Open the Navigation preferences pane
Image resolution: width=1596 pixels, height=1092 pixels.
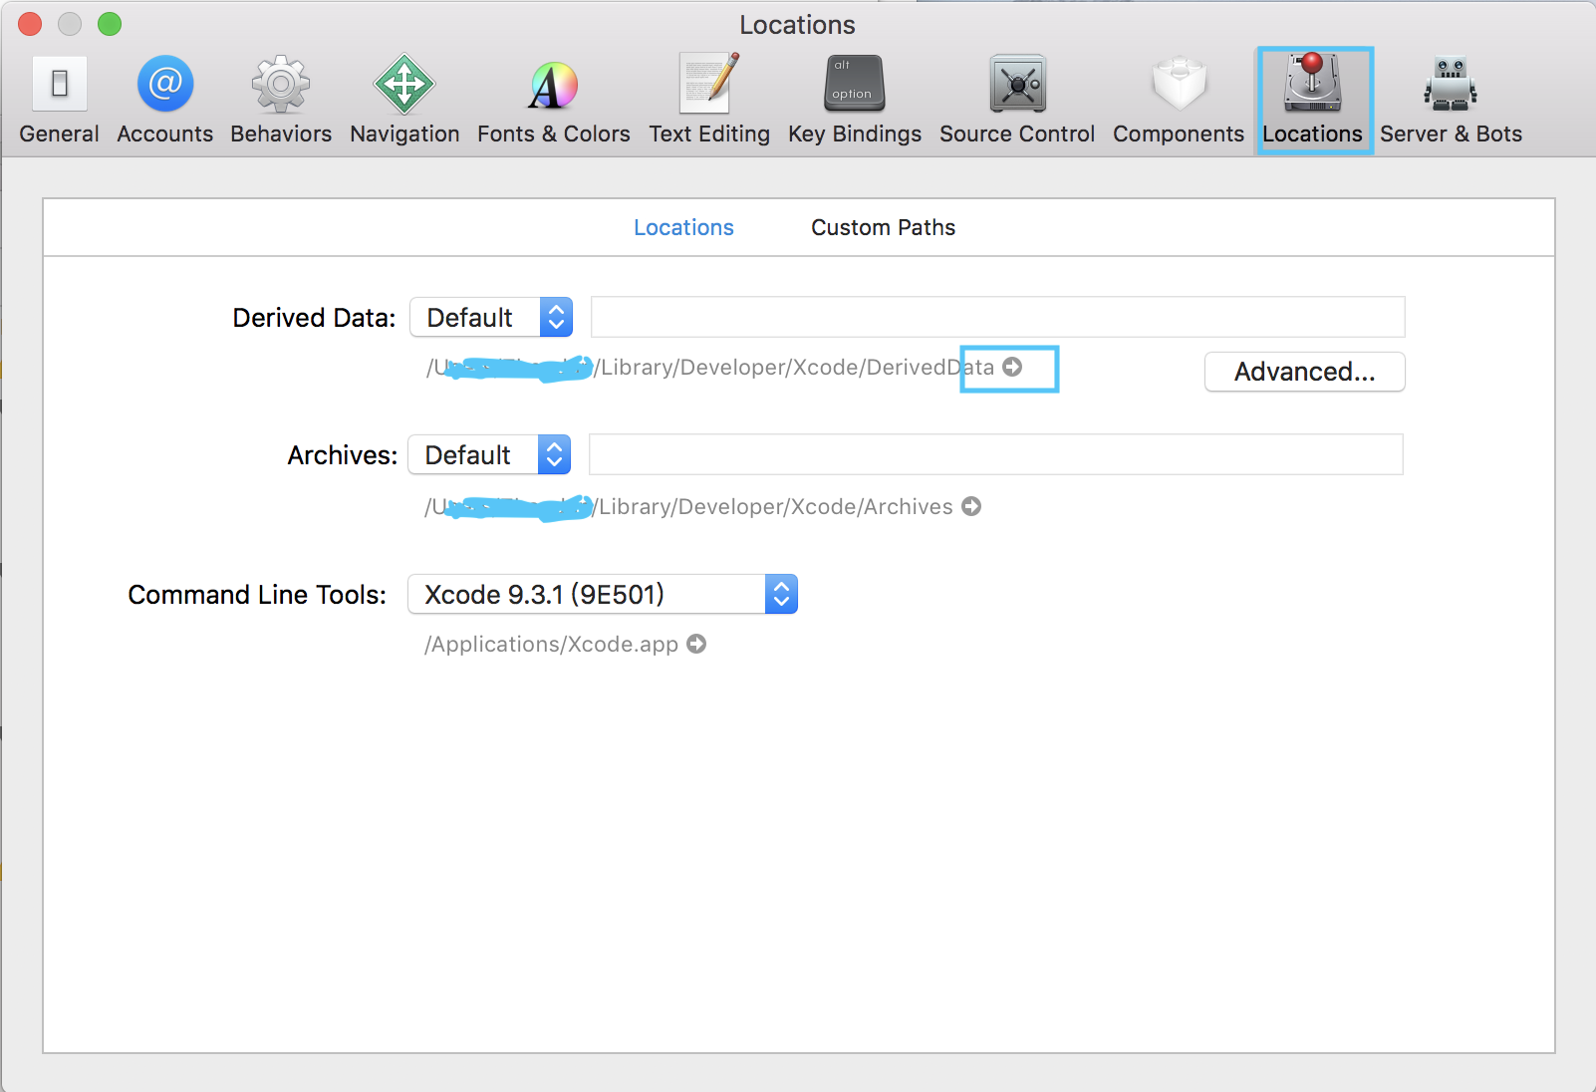[404, 100]
